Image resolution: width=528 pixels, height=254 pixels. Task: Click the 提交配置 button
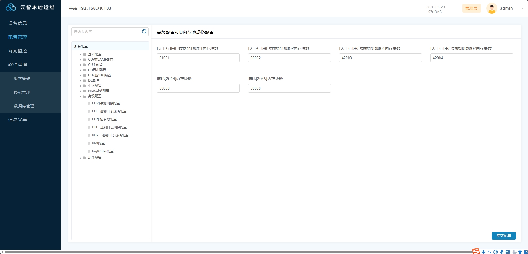point(504,236)
